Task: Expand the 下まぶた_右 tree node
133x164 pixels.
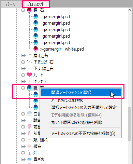Action: point(23,69)
